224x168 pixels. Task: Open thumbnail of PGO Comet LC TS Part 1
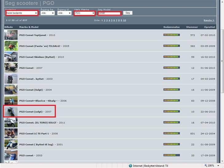click(11, 133)
